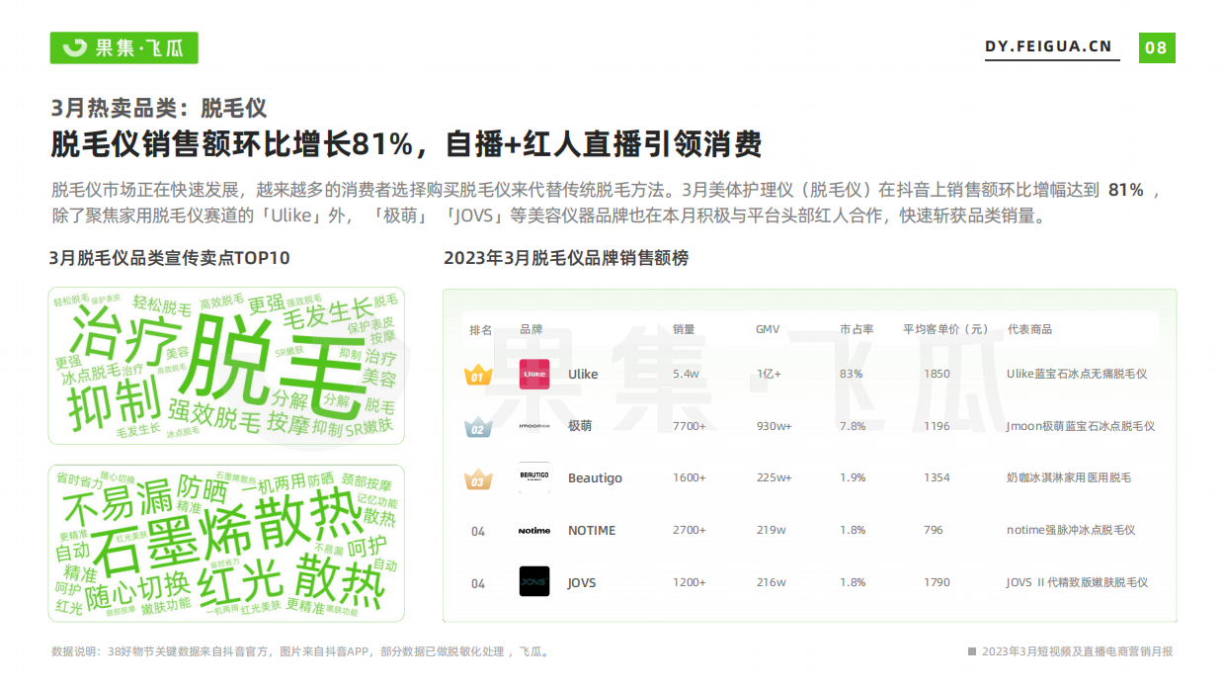Click the bronze crown rank 03 badge
The width and height of the screenshot is (1225, 689).
(x=478, y=479)
